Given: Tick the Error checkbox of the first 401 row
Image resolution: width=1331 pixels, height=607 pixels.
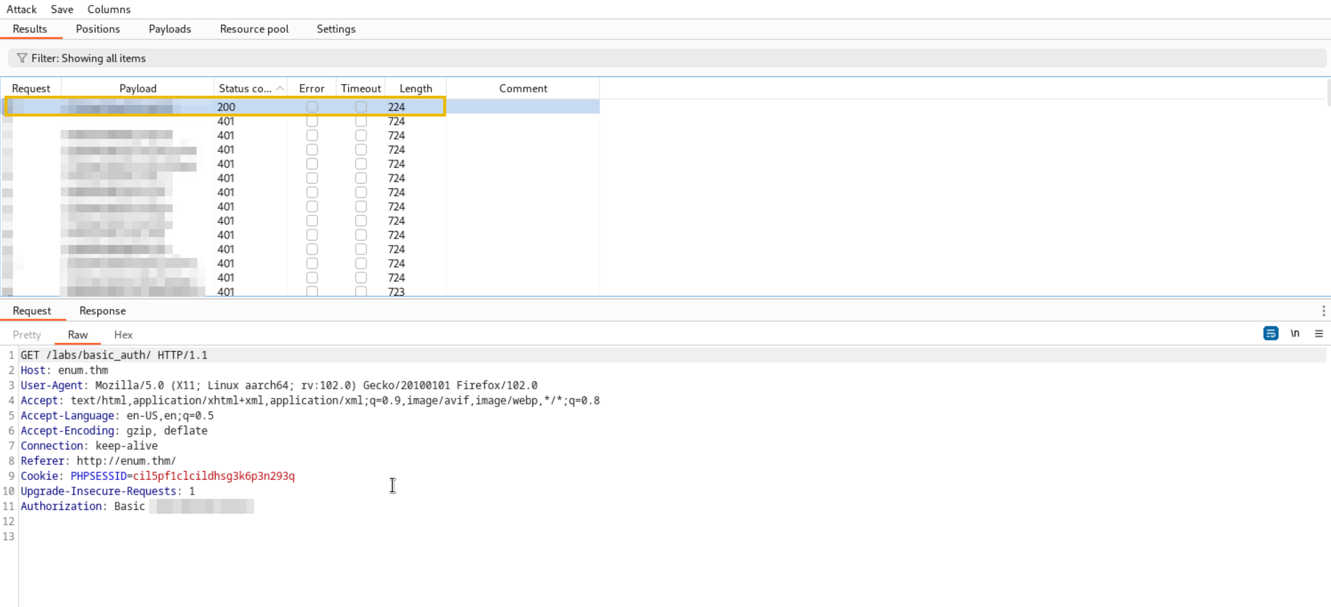Looking at the screenshot, I should click(x=312, y=121).
